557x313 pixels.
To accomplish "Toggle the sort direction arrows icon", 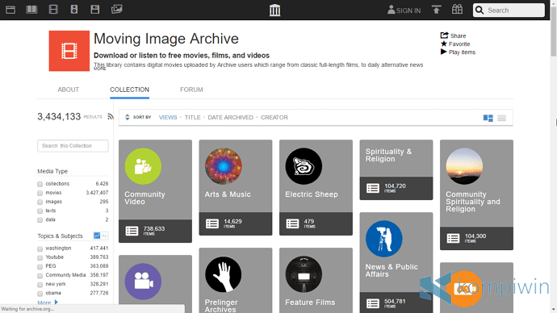I will click(x=128, y=117).
